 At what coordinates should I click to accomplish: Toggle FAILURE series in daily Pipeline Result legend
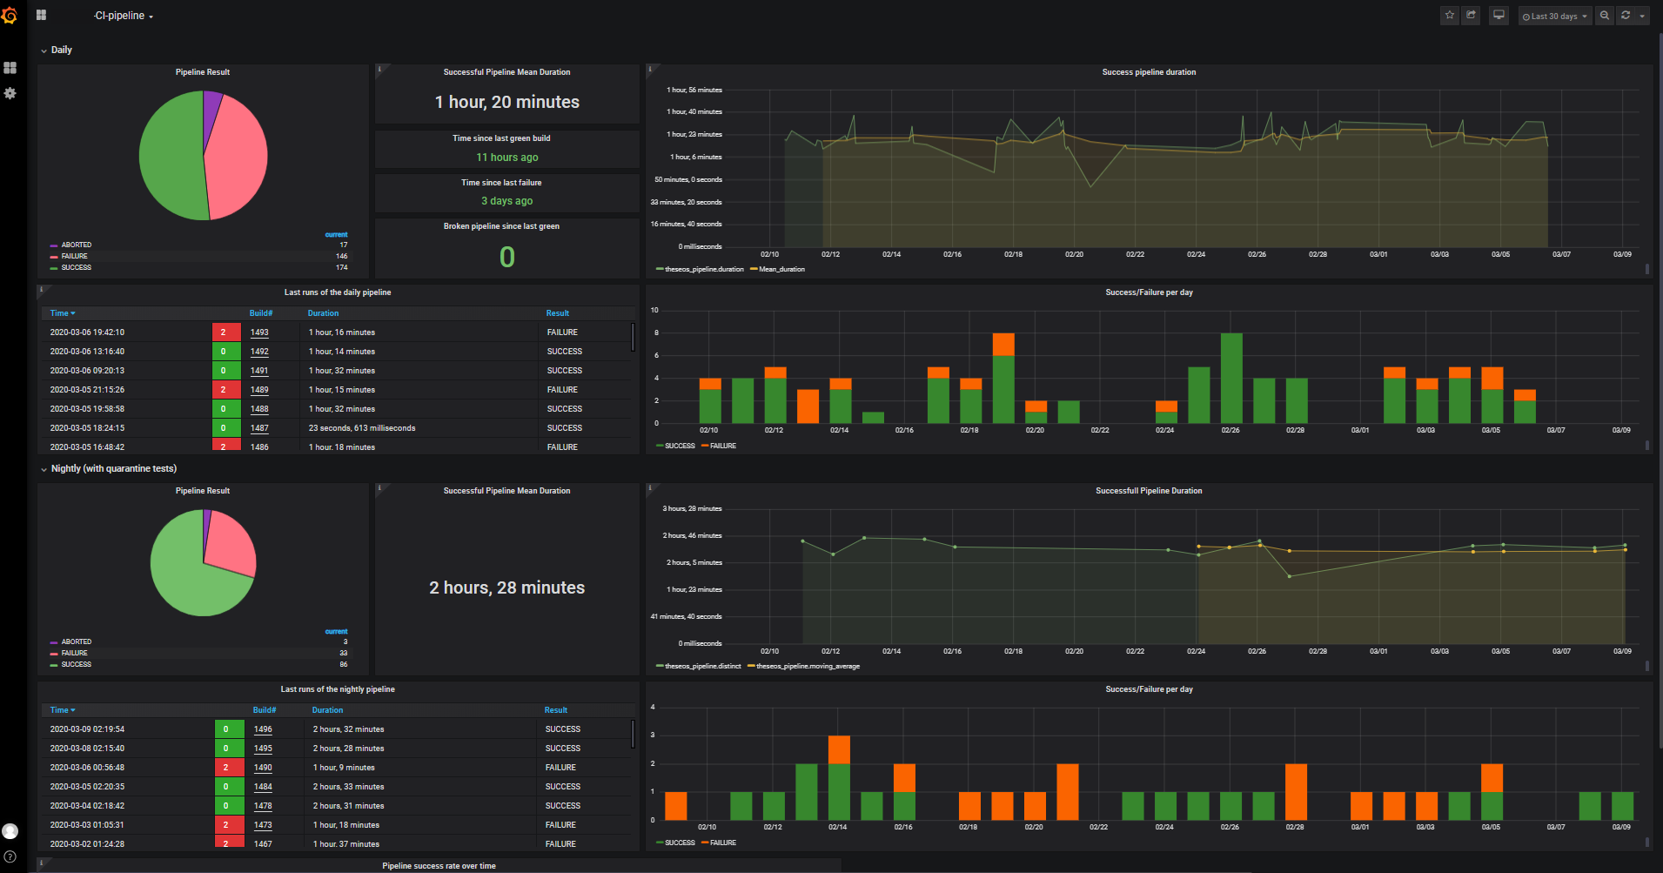(x=74, y=256)
